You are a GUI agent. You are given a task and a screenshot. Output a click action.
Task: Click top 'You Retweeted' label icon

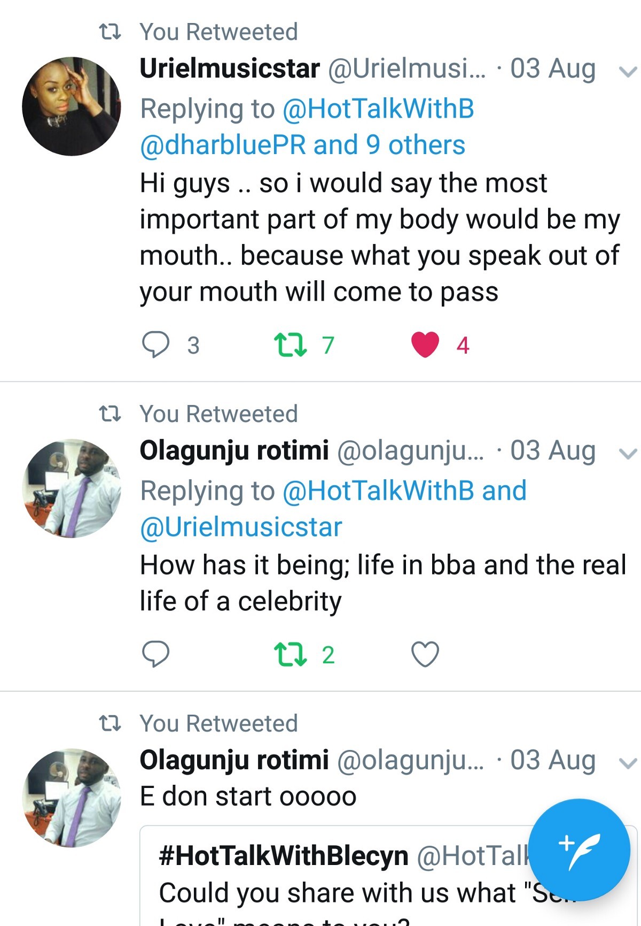[x=111, y=32]
